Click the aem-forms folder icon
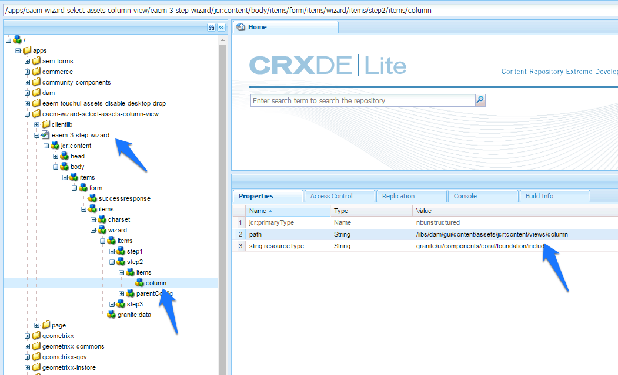618x375 pixels. coord(36,61)
